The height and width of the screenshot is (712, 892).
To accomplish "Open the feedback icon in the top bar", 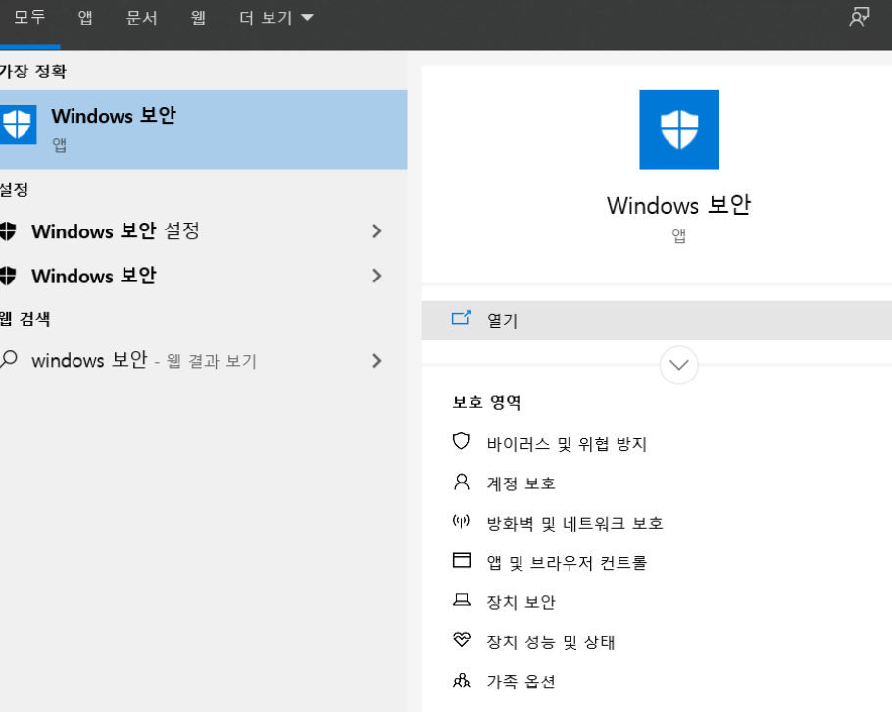I will 859,17.
